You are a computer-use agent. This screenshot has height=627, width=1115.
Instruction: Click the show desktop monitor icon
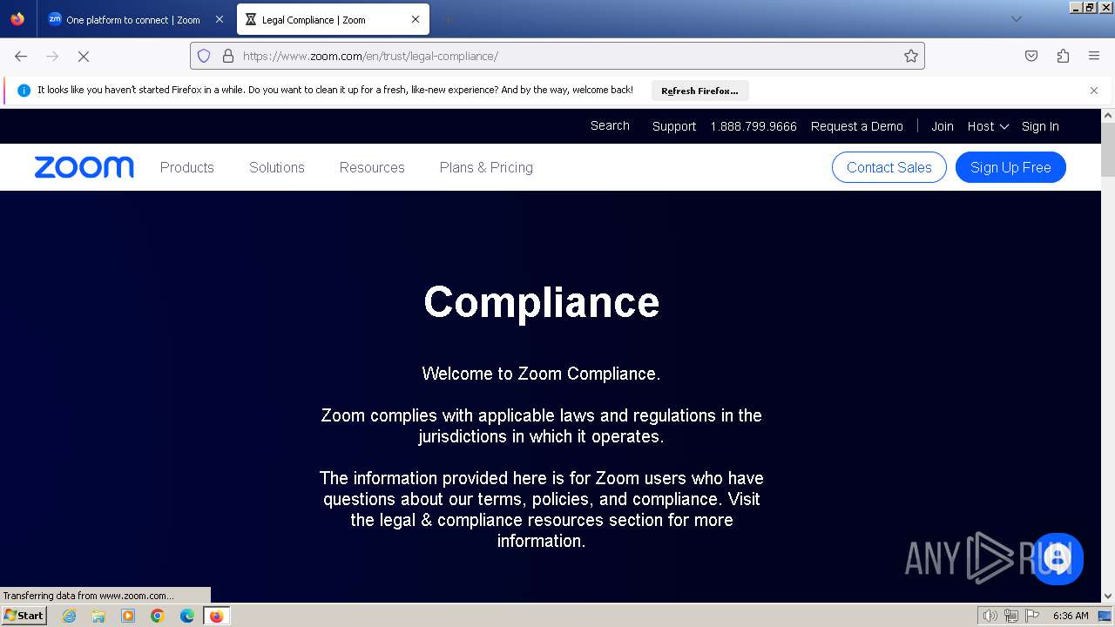(1105, 616)
